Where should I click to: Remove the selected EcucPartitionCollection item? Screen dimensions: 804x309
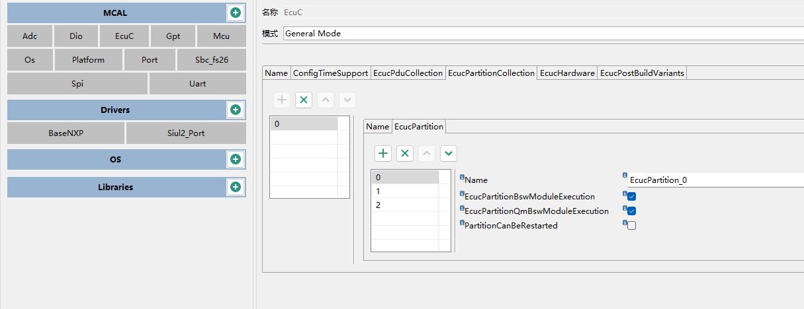coord(304,100)
